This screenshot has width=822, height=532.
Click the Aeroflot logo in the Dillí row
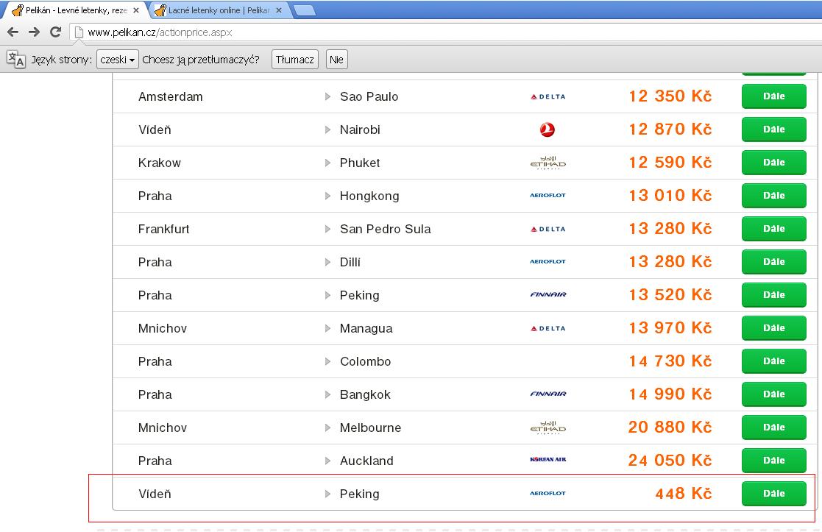(x=548, y=261)
